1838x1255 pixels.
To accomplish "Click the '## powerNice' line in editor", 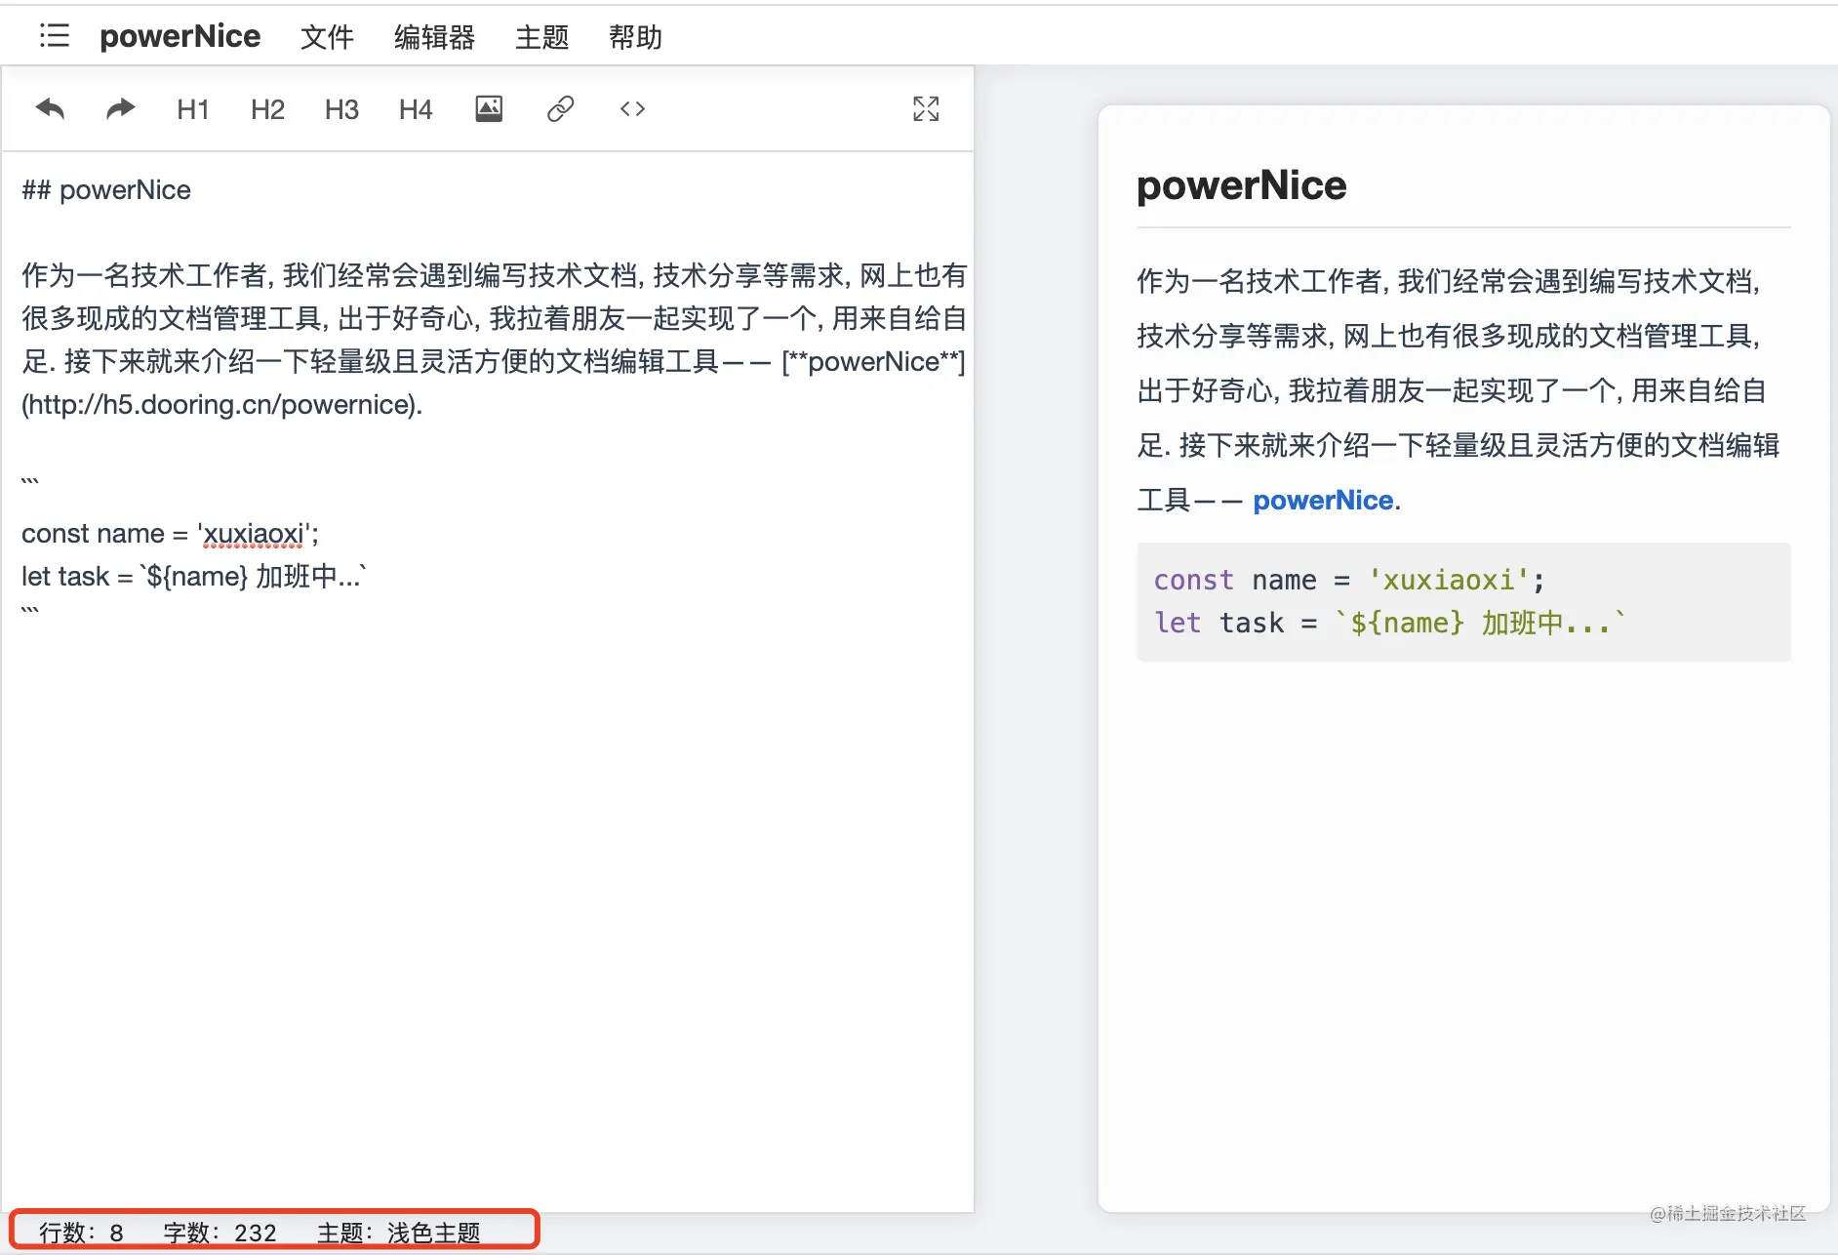I will point(106,190).
